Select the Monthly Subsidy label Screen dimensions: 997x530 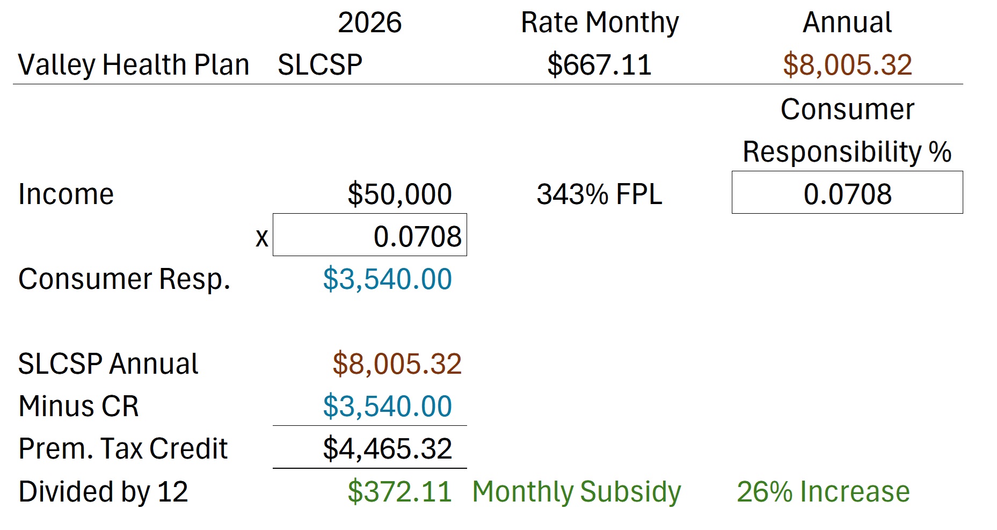[x=577, y=492]
